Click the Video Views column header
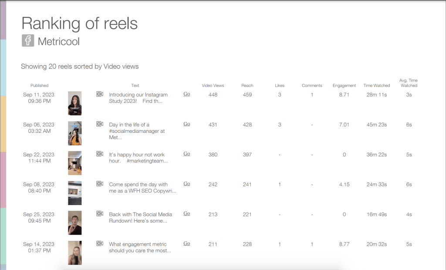The height and width of the screenshot is (270, 446). [213, 86]
